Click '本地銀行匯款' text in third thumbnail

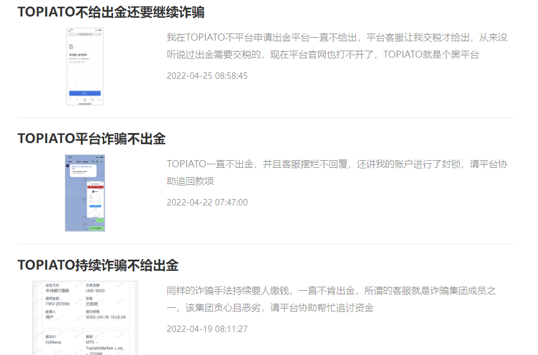(58, 291)
